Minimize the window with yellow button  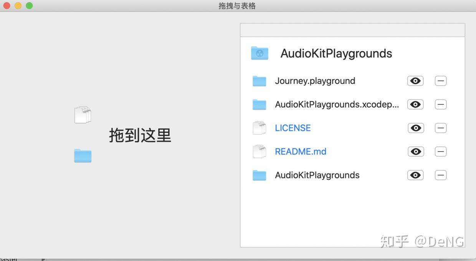tap(18, 6)
